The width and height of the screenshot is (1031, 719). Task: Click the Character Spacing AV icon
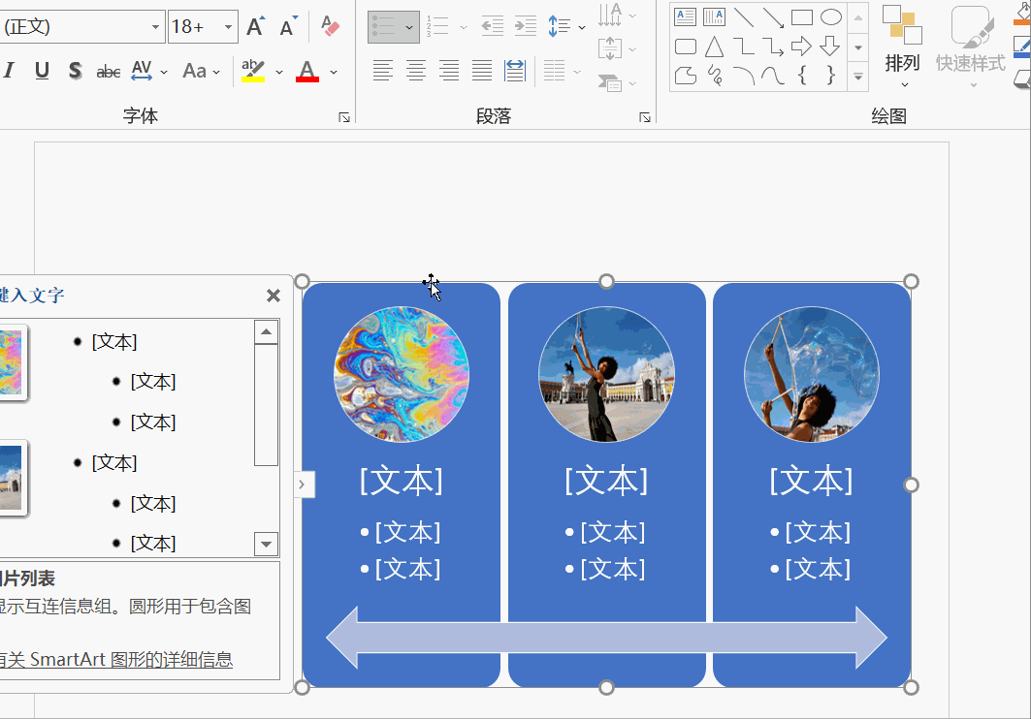(x=142, y=71)
